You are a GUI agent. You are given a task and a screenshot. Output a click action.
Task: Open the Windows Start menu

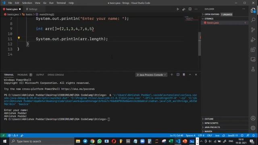click(x=4, y=141)
